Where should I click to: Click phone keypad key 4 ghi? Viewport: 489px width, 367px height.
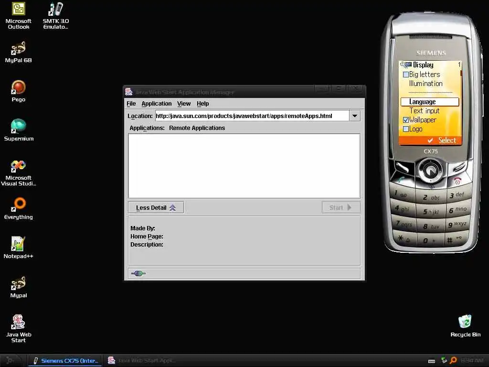coord(402,208)
